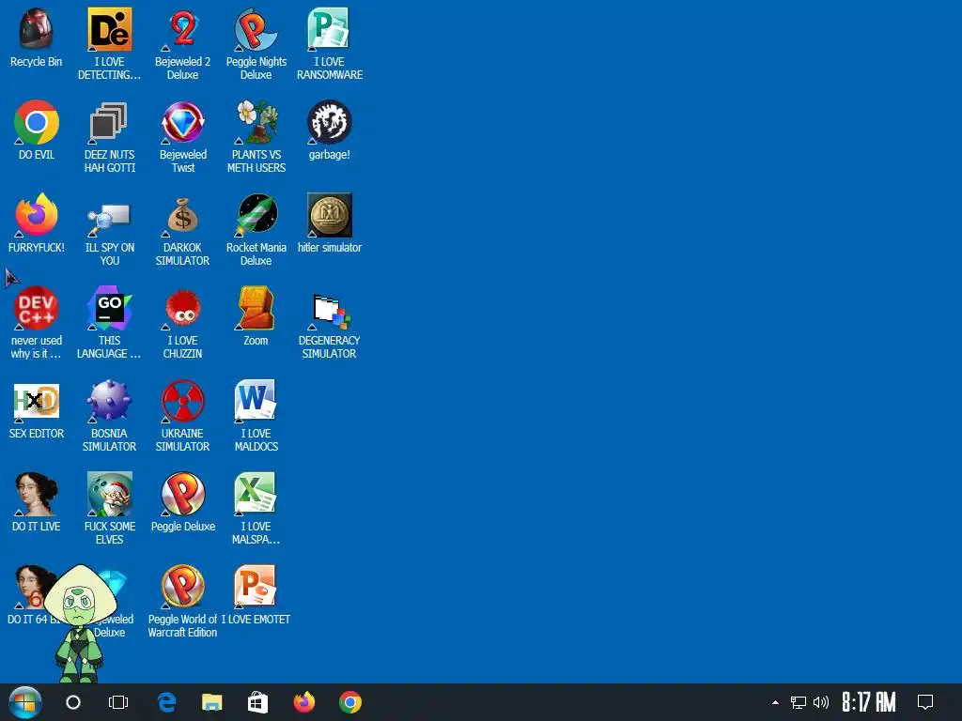
Task: Open File Explorer from the taskbar
Action: point(212,702)
